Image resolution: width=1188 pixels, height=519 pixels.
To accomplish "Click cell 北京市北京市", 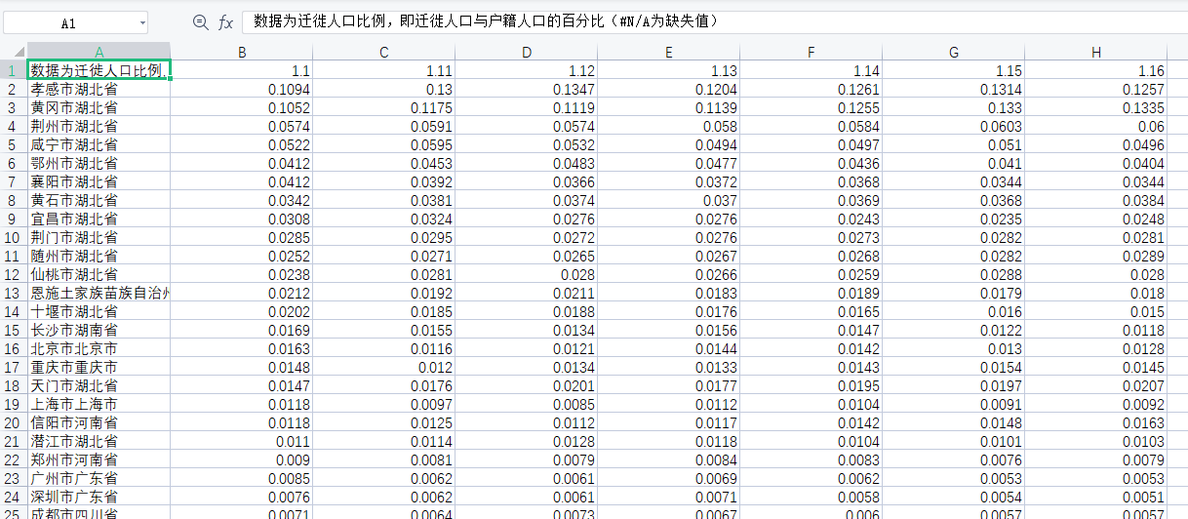I will click(99, 348).
